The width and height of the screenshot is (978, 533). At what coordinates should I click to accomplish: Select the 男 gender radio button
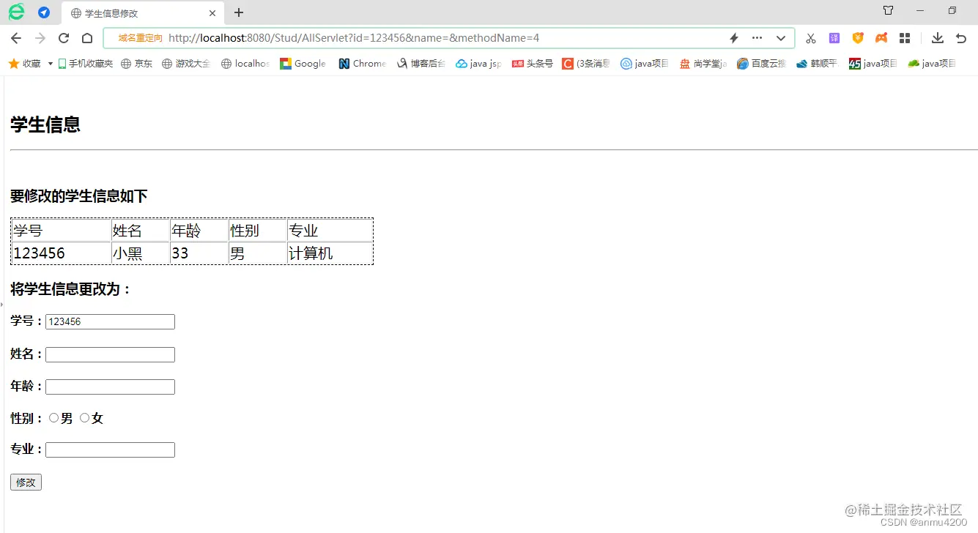pos(53,417)
